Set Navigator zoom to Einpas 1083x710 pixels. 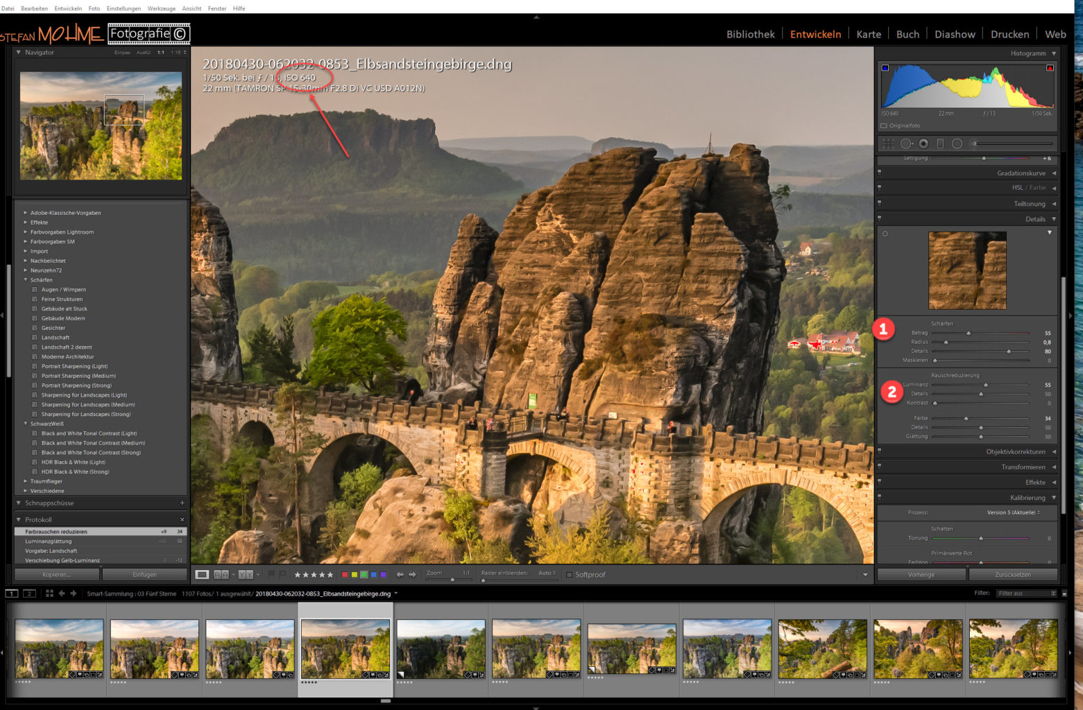click(x=122, y=53)
